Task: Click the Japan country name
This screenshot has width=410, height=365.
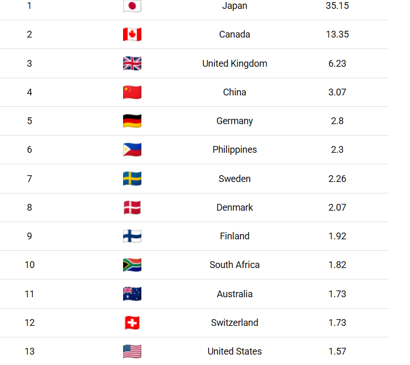Action: coord(235,6)
